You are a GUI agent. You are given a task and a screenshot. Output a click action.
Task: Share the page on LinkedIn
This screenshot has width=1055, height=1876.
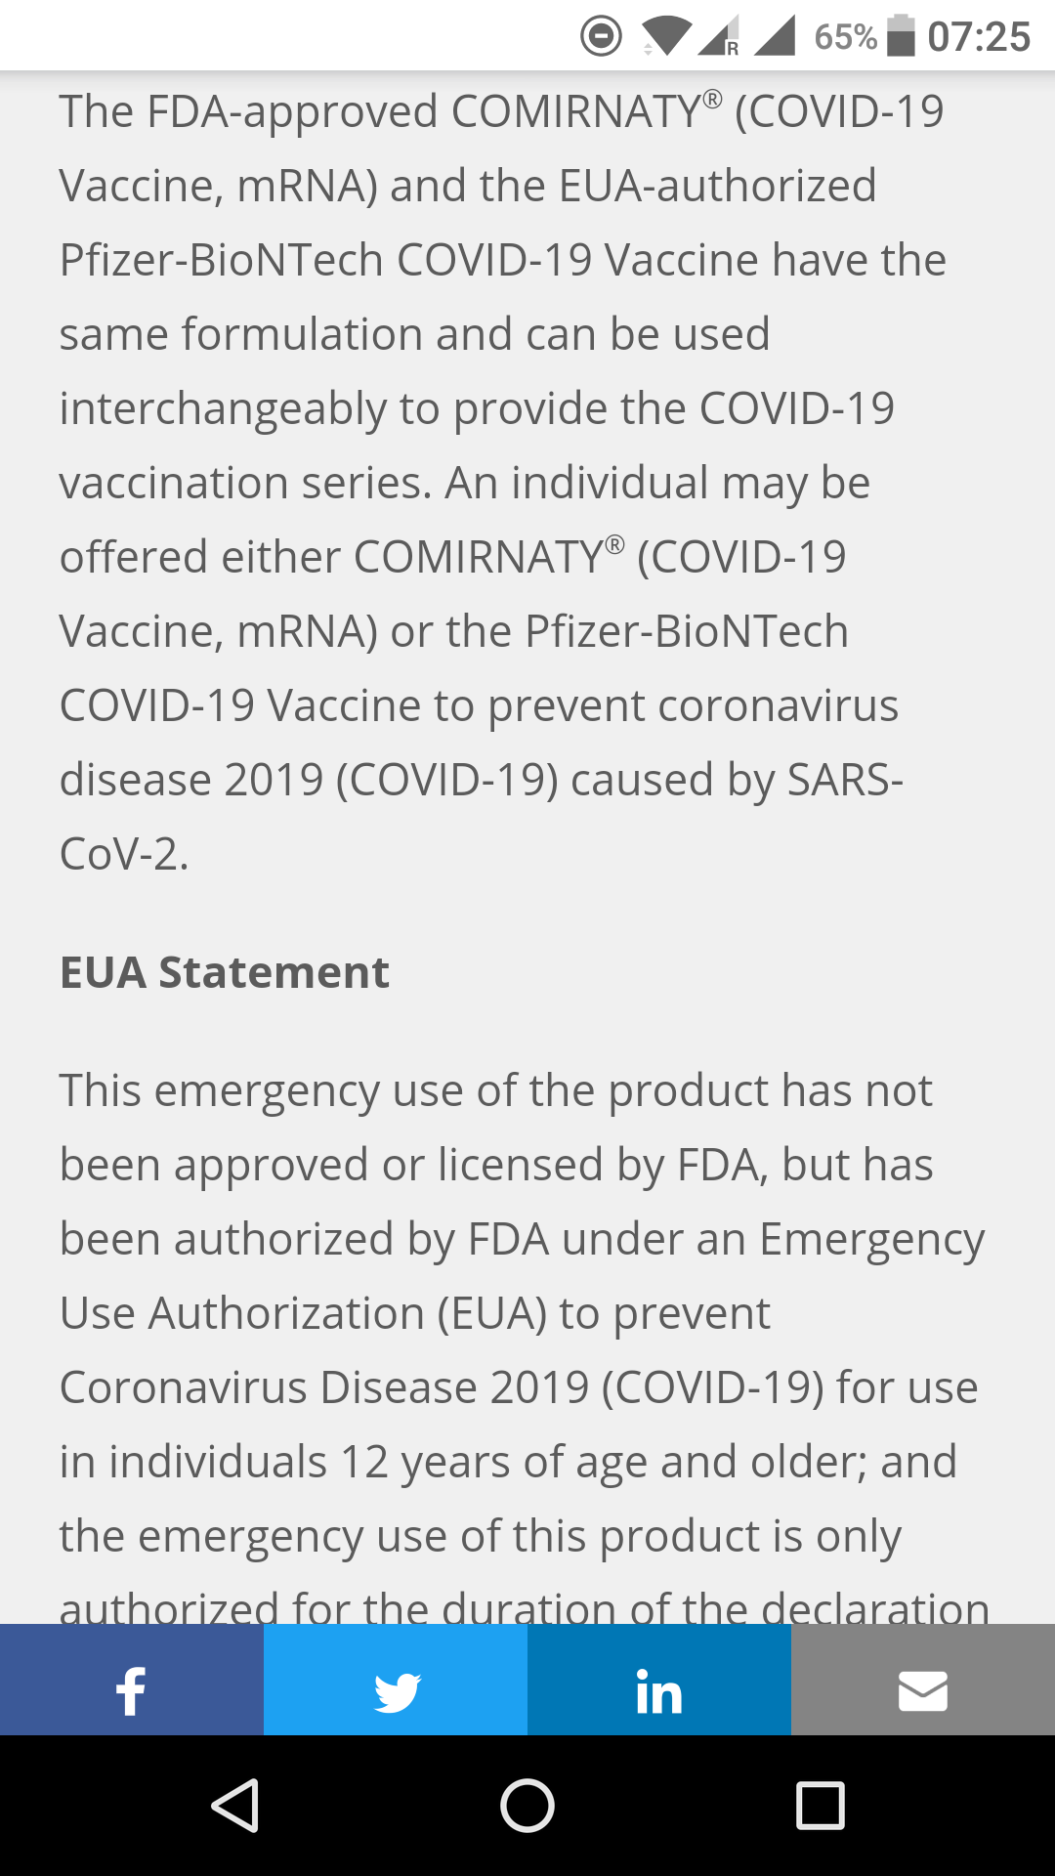(659, 1691)
